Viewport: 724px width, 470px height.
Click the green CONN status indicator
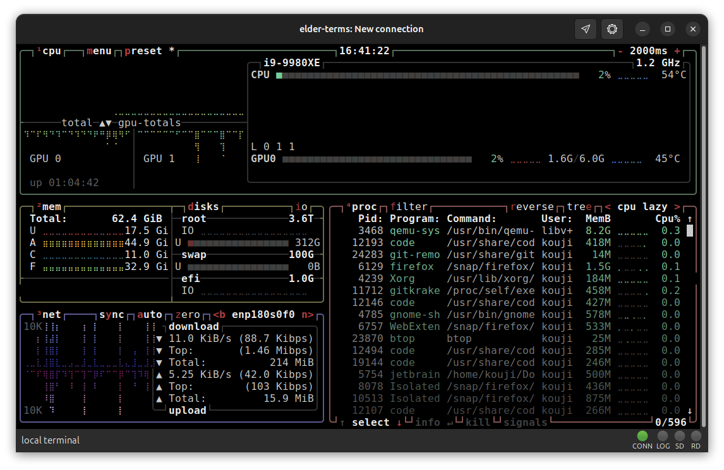(643, 436)
